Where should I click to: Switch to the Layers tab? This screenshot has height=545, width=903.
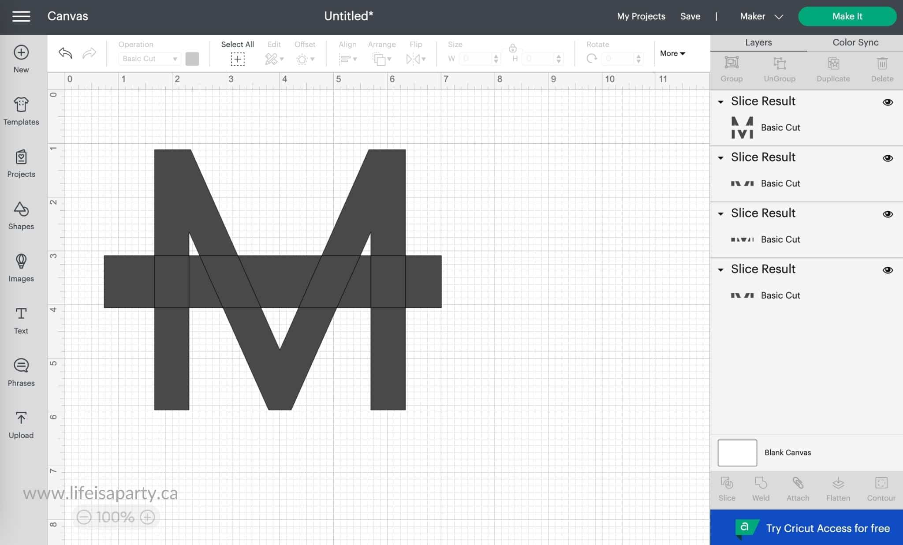coord(758,42)
